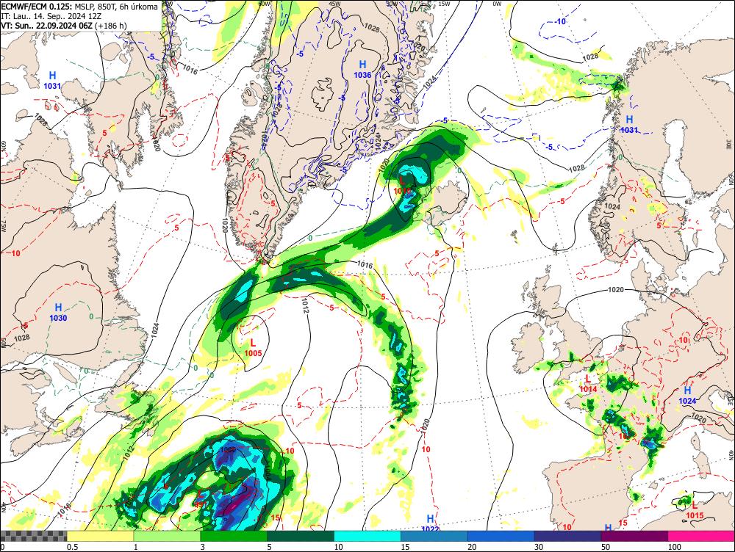Viewport: 735px width, 552px height.
Task: Click the H 1030 high marker over Labrador
Action: point(59,312)
